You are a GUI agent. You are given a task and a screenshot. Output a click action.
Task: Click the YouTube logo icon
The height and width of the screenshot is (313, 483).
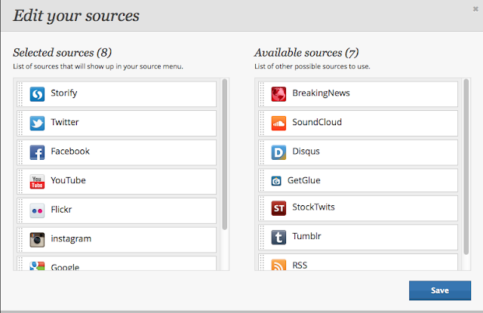[x=37, y=182]
